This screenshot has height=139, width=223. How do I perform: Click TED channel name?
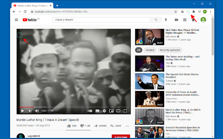click(168, 63)
